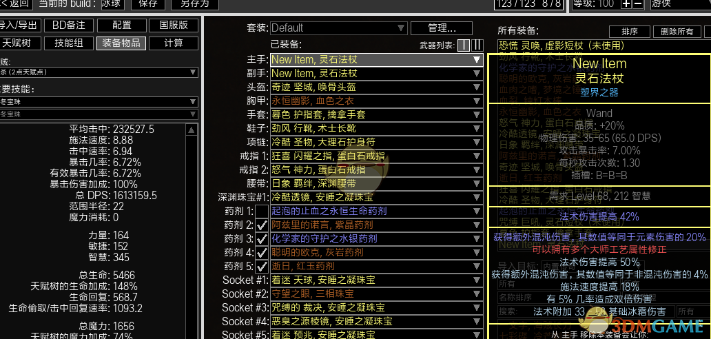Click 删除所有 to delete all items
This screenshot has height=339, width=711.
(677, 31)
